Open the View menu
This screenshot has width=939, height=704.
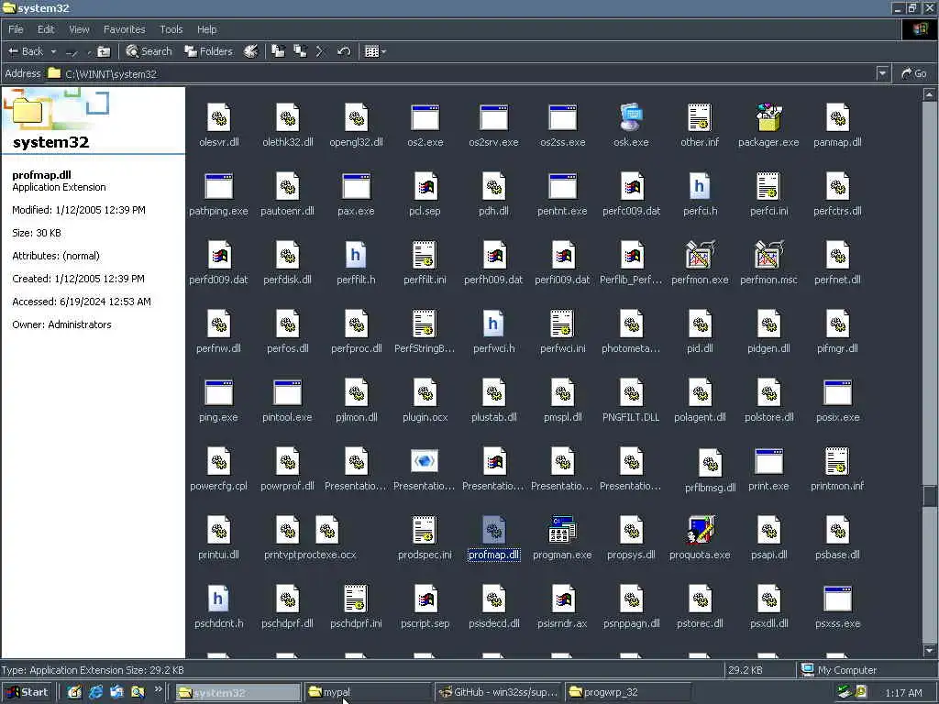click(x=79, y=29)
